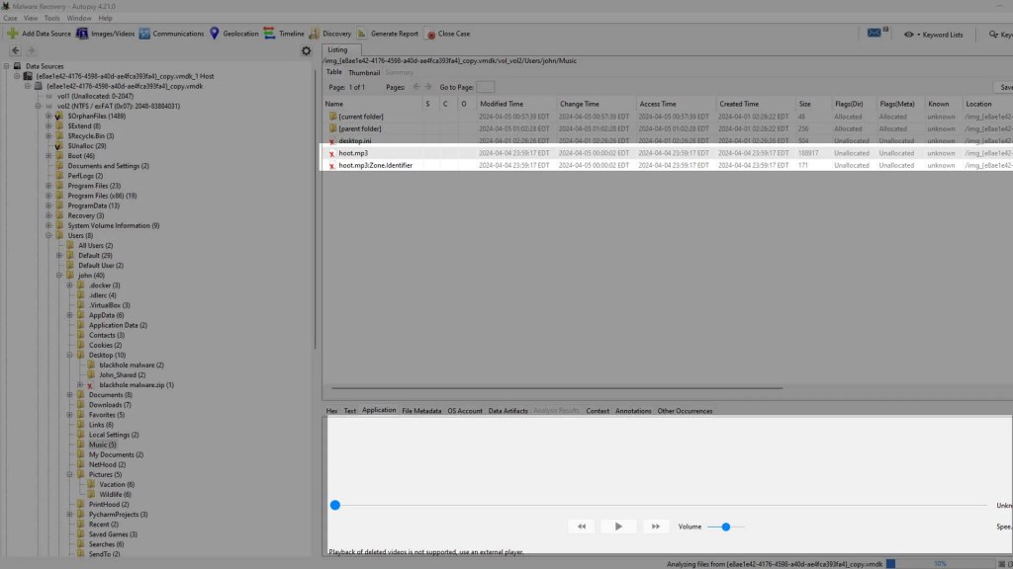Open the Communications visualization tool
This screenshot has width=1013, height=569.
click(172, 34)
